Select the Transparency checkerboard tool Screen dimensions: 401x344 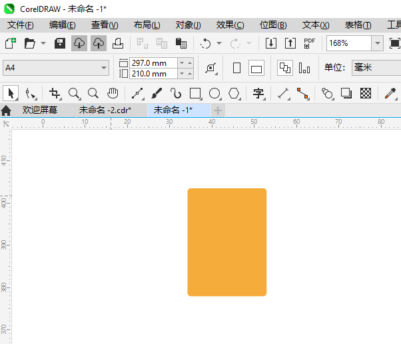(366, 93)
